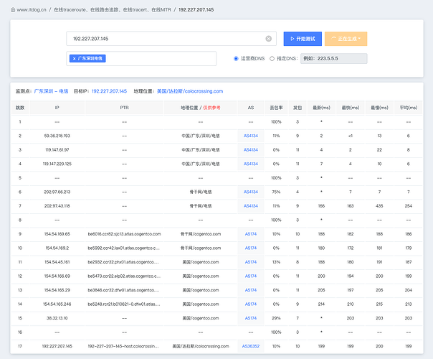Clear the IP address input with the X icon
The width and height of the screenshot is (433, 359).
268,39
